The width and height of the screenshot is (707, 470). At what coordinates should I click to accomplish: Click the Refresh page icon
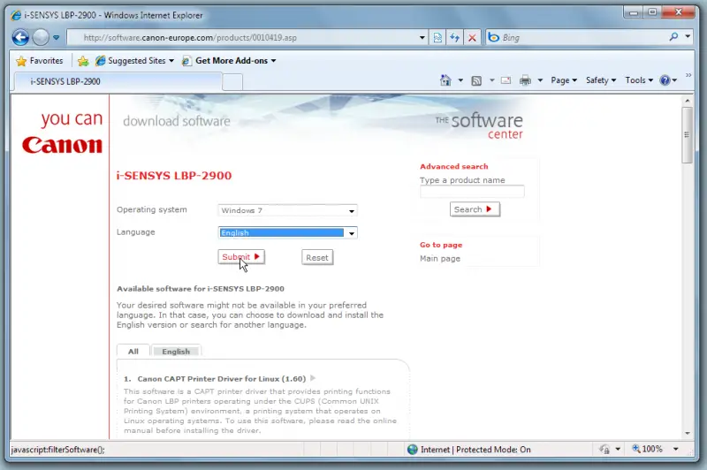click(x=454, y=38)
